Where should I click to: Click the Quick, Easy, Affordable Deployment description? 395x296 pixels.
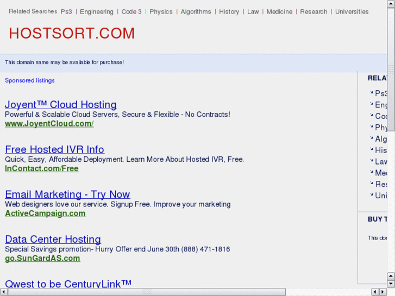click(124, 159)
